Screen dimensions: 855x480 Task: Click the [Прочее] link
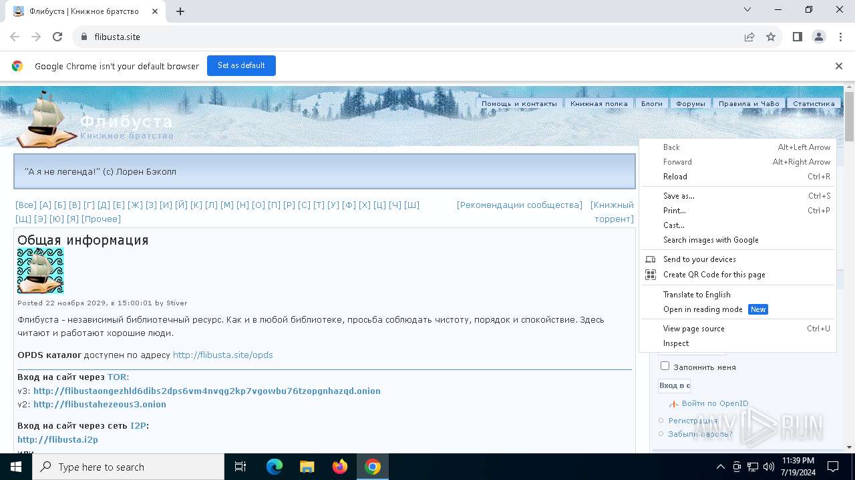click(101, 219)
